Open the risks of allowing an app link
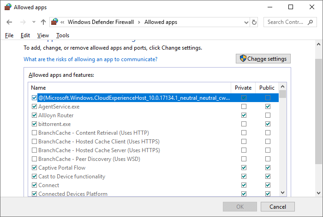 tap(90, 59)
